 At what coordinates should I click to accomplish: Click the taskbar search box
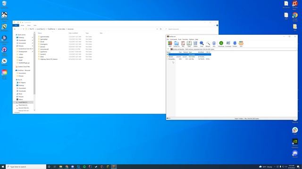pos(26,167)
